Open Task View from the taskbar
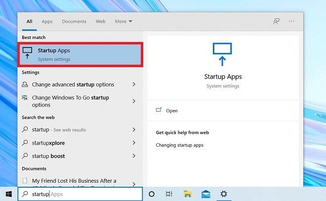 (169, 194)
